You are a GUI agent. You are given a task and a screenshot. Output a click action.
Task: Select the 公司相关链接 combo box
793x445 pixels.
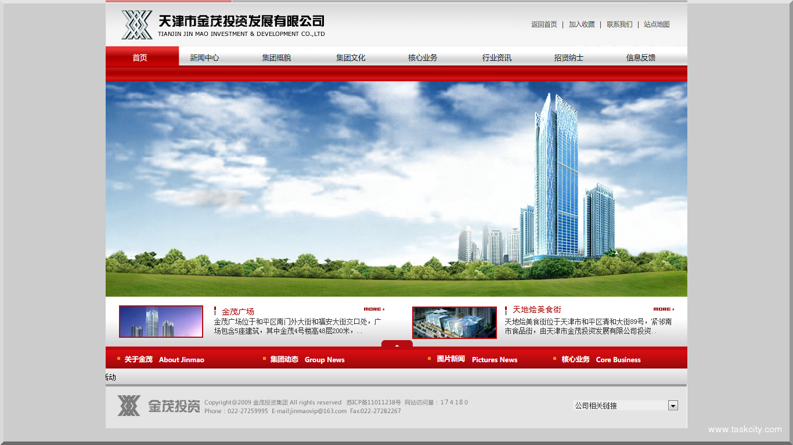(x=620, y=406)
